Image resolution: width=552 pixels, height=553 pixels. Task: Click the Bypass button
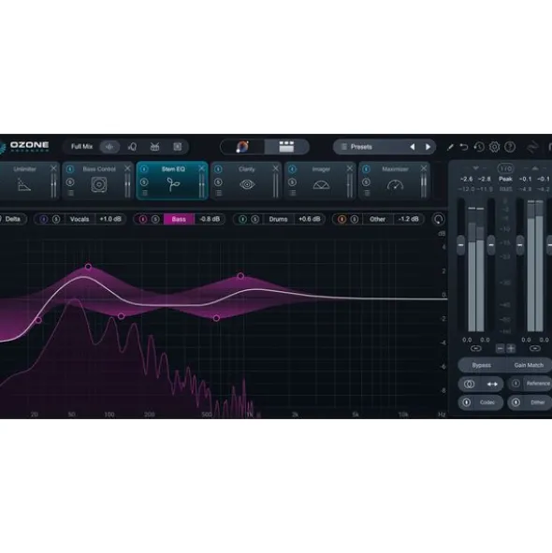pyautogui.click(x=482, y=365)
